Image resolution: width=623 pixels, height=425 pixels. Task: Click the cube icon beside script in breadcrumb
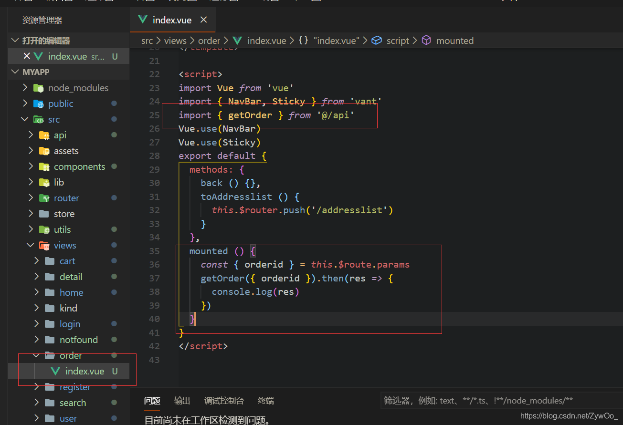click(x=377, y=41)
